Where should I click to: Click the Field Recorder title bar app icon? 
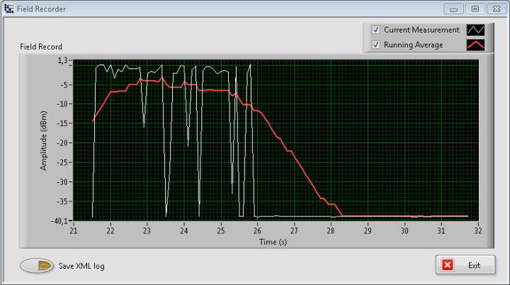pos(8,9)
